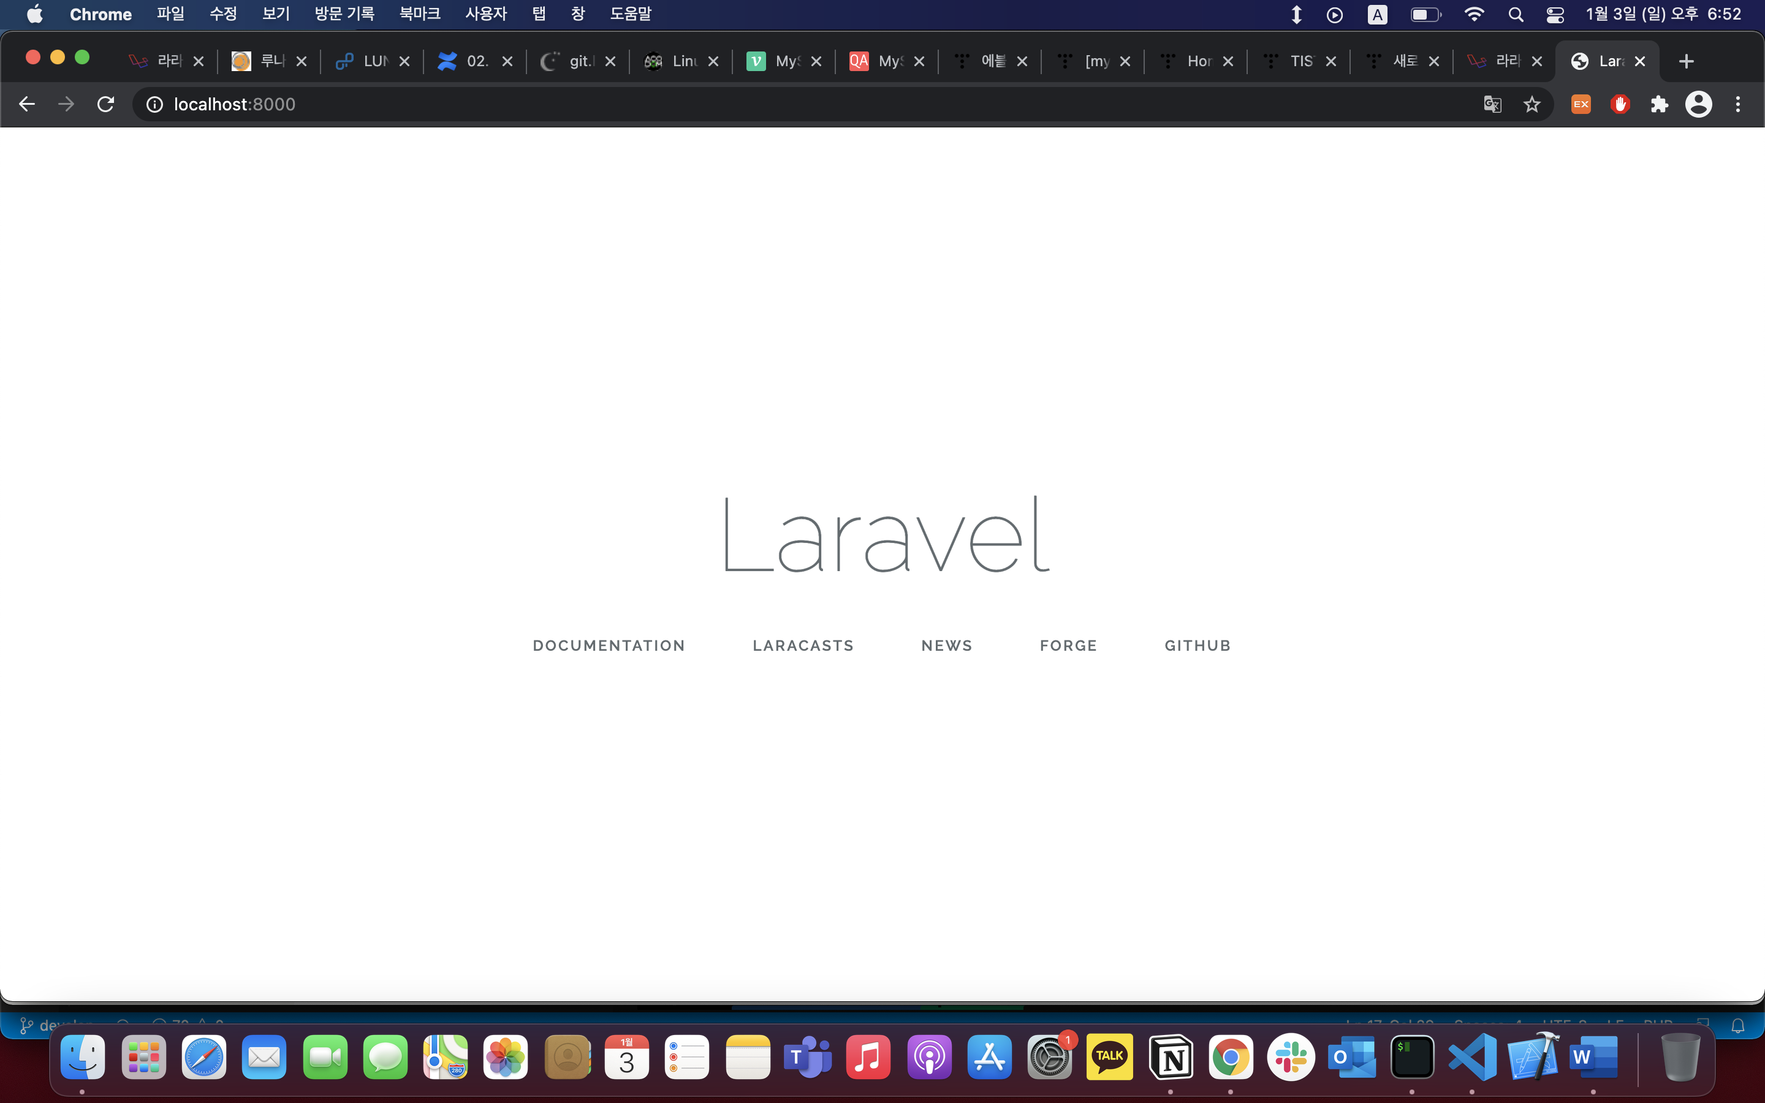Open Visual Studio Code from the dock

click(x=1472, y=1057)
